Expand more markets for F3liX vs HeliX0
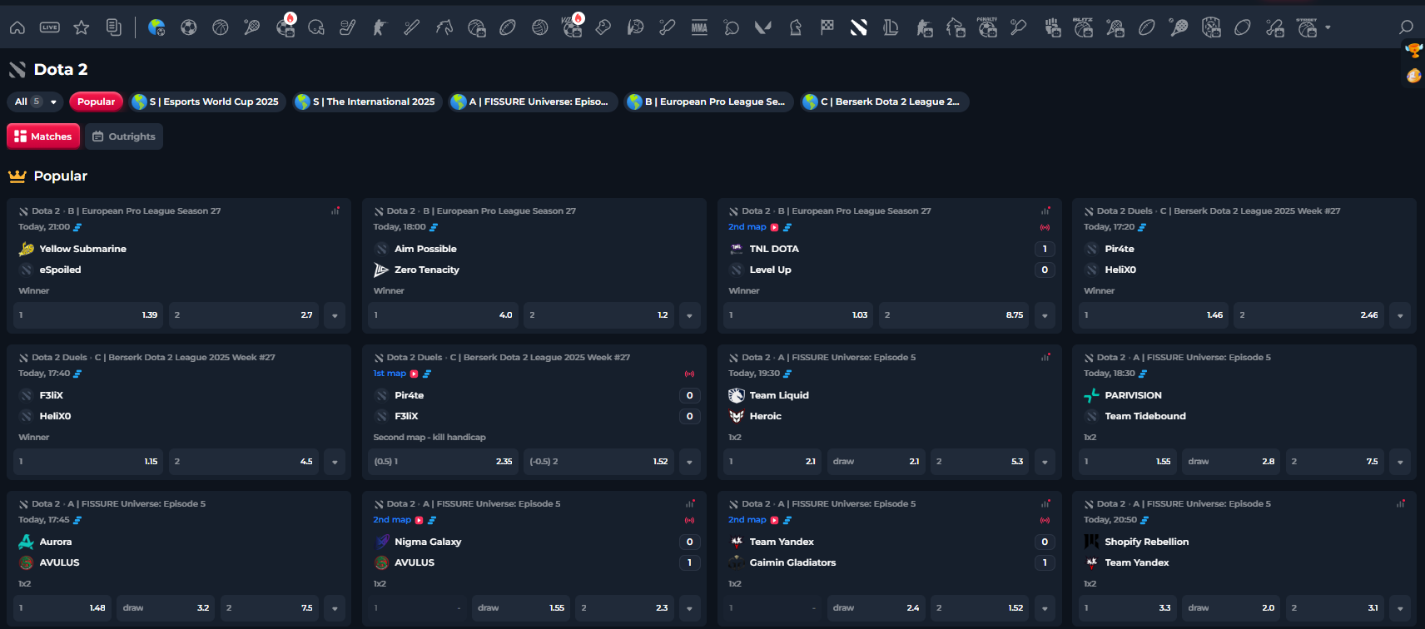Image resolution: width=1425 pixels, height=629 pixels. click(335, 462)
